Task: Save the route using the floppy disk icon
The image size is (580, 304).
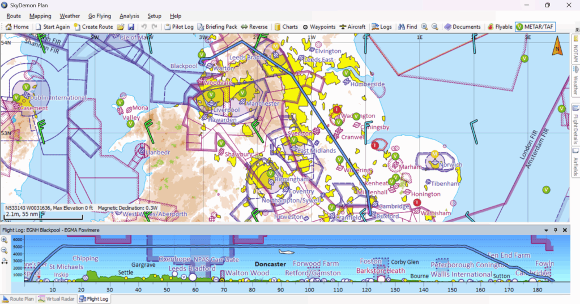Action: [x=131, y=27]
